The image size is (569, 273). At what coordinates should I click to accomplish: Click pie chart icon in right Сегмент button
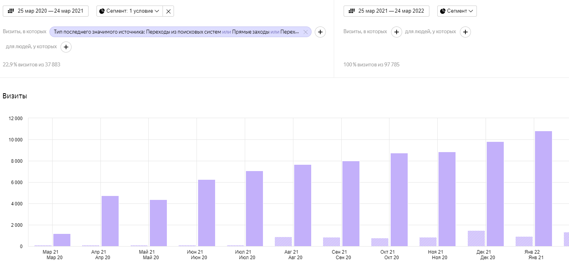point(443,11)
